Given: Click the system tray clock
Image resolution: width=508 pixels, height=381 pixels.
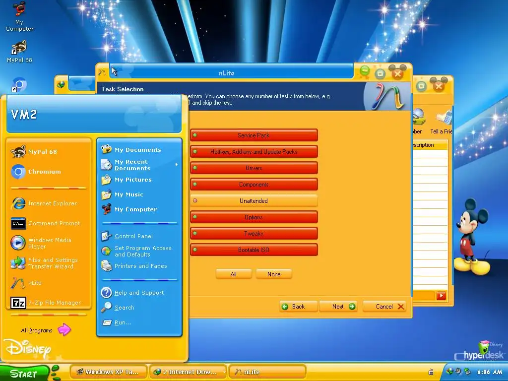Looking at the screenshot, I should (490, 372).
